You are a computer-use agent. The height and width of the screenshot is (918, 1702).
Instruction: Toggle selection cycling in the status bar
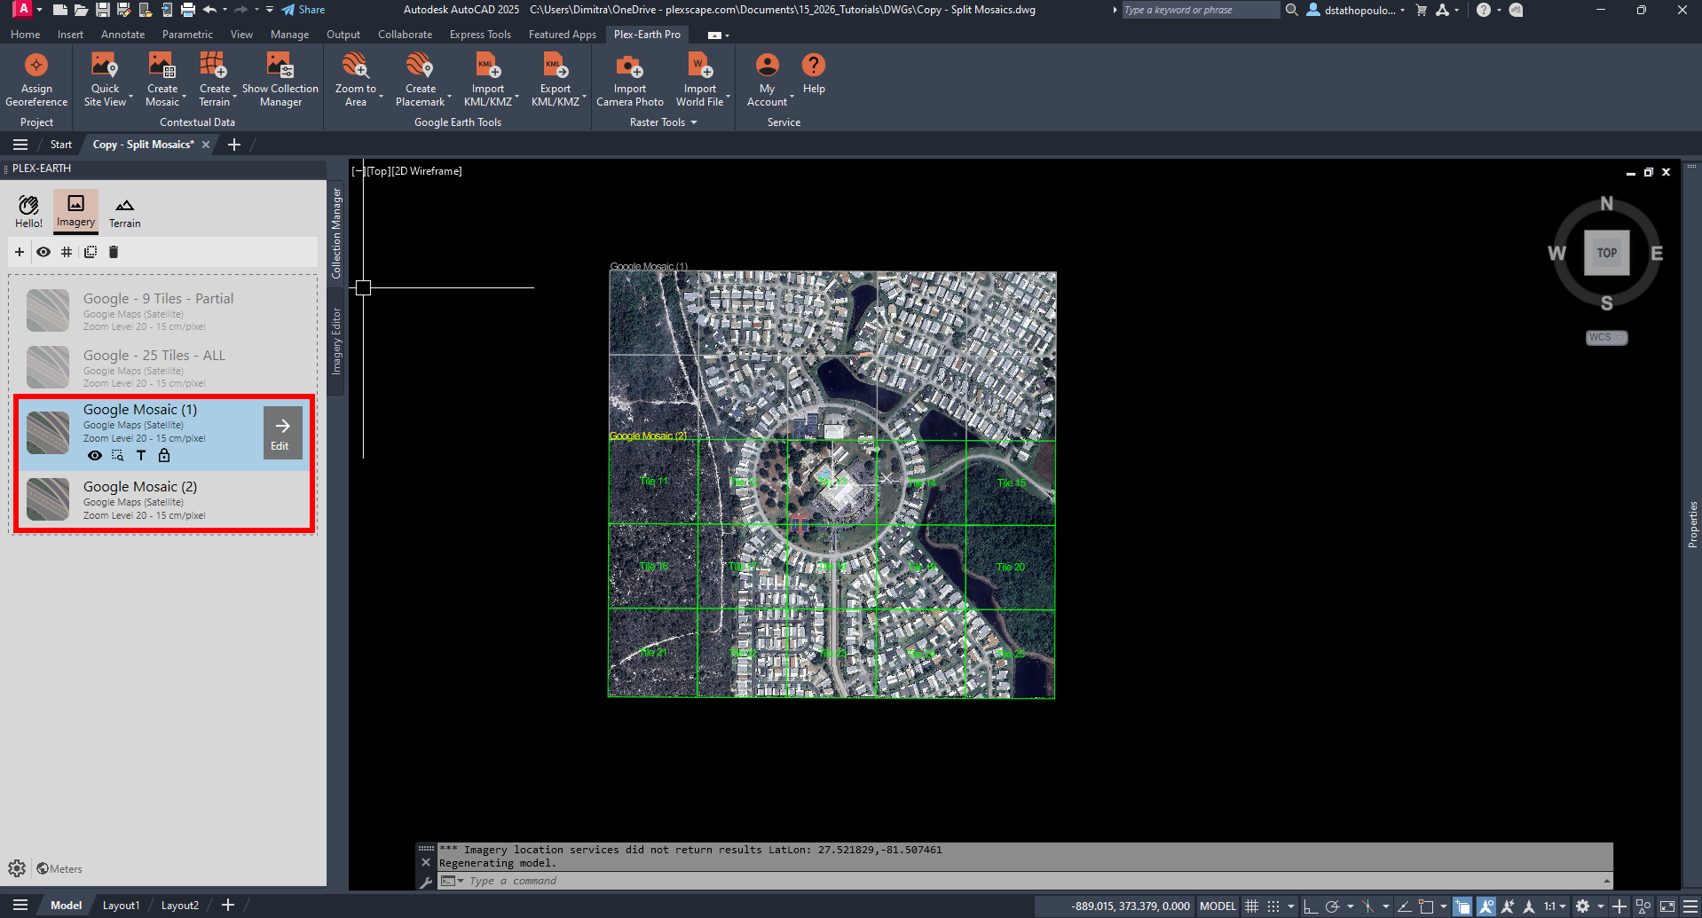tap(1462, 906)
